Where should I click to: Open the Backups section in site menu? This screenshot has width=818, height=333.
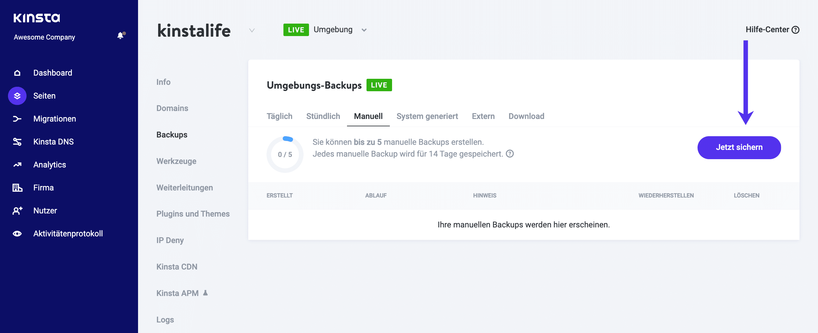(172, 135)
